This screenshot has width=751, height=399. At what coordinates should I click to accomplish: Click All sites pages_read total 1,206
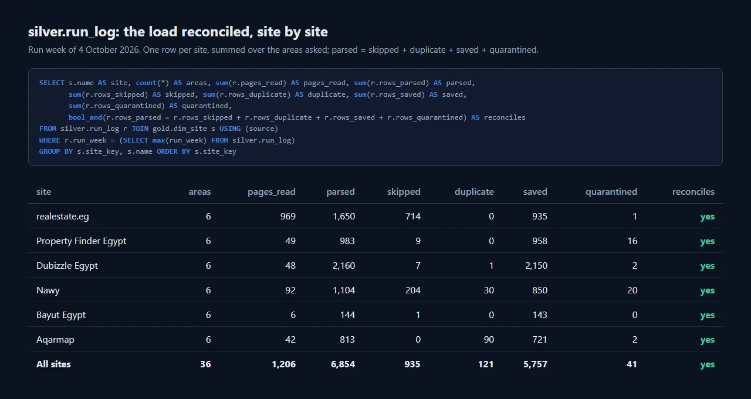pos(284,364)
